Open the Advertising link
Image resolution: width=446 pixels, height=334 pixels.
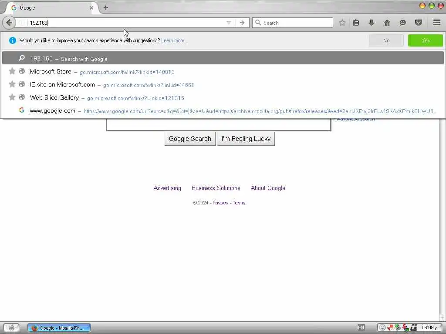167,188
